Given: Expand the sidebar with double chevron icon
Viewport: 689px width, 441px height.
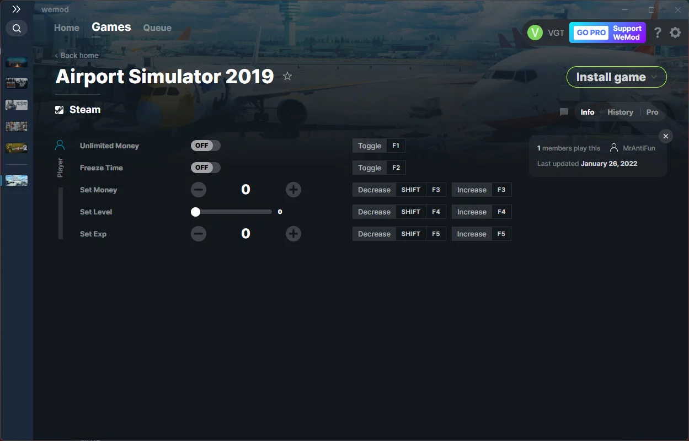Looking at the screenshot, I should [x=17, y=9].
